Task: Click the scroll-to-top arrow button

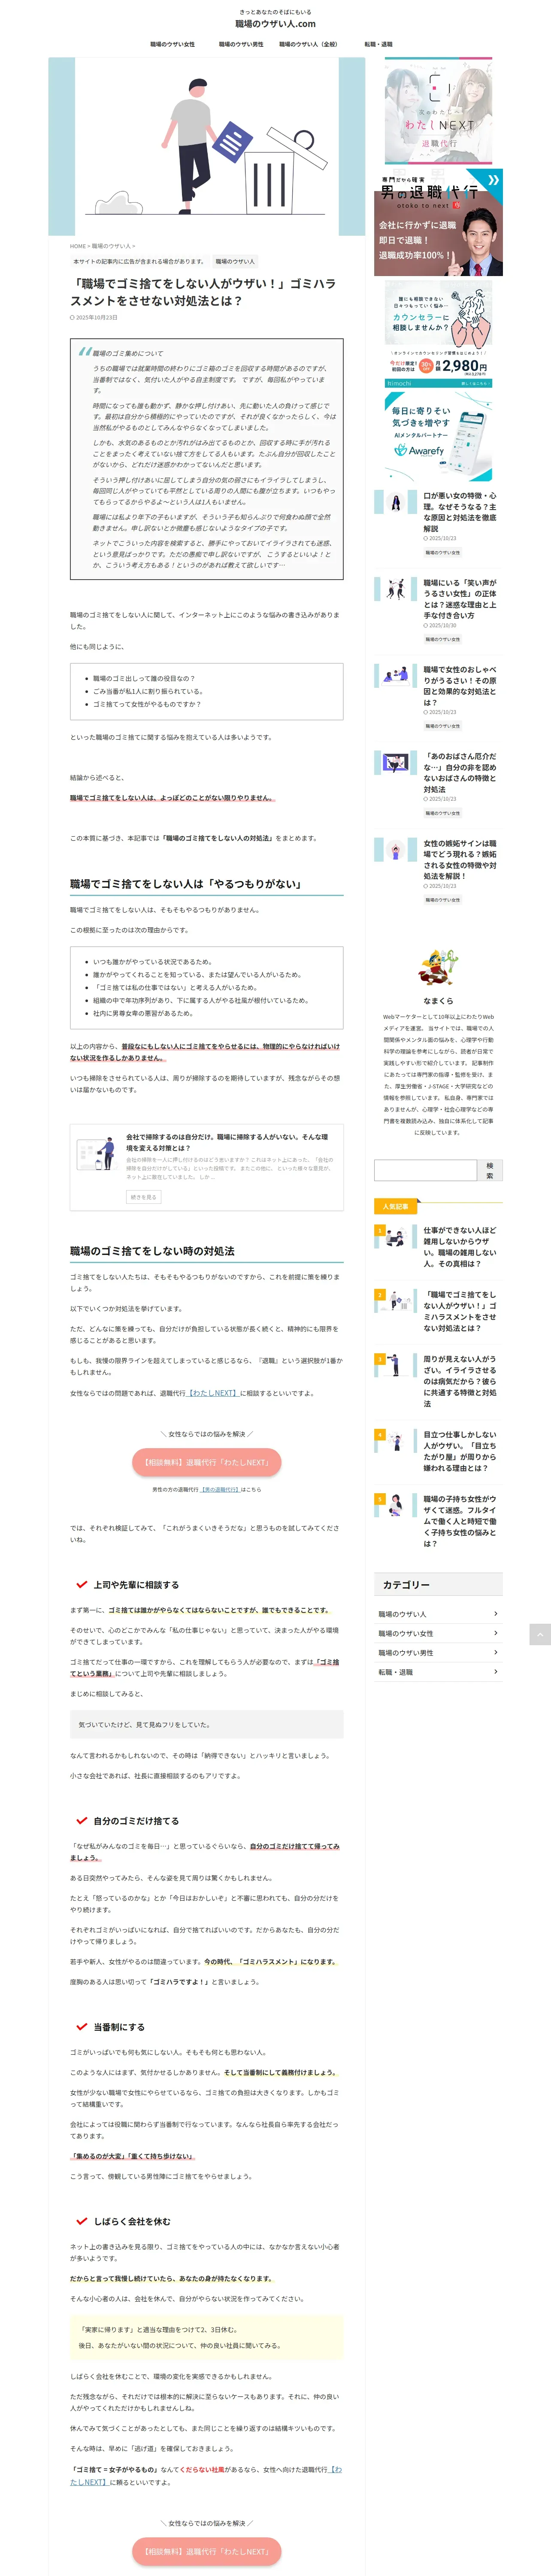Action: click(540, 1634)
